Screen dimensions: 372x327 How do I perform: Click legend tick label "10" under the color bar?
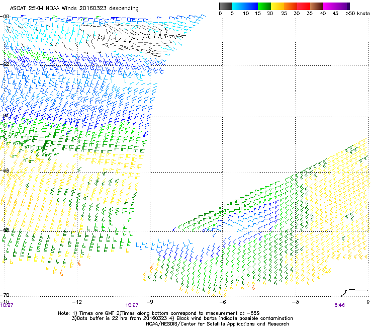pyautogui.click(x=246, y=14)
